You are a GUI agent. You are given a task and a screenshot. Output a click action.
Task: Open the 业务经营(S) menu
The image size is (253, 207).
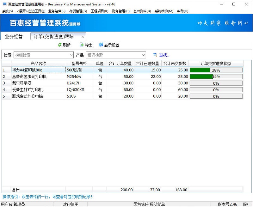[57, 11]
